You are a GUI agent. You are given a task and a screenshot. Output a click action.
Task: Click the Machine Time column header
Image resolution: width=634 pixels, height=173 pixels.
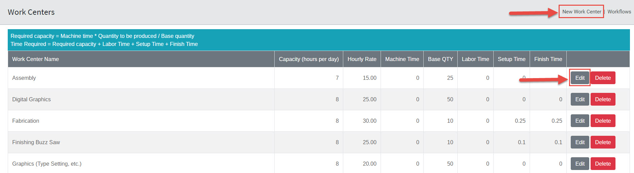pos(402,59)
